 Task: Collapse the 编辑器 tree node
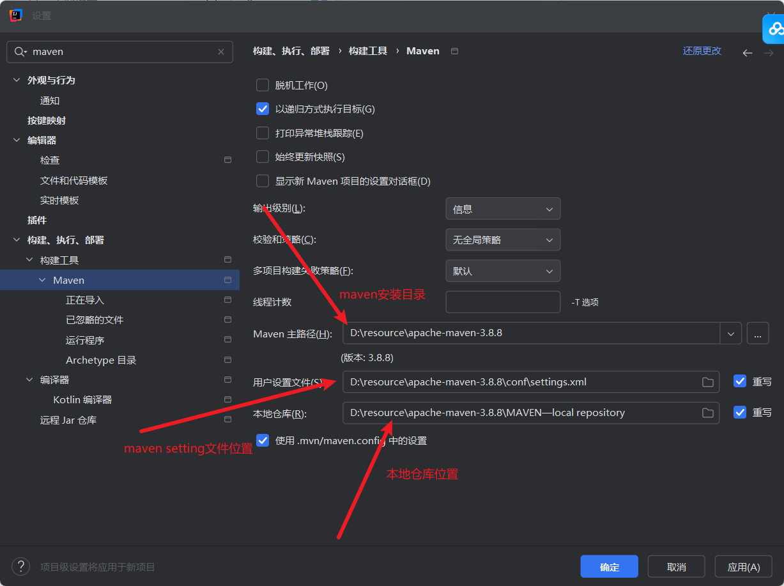(17, 140)
